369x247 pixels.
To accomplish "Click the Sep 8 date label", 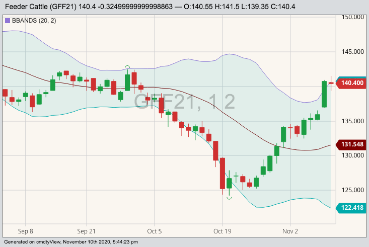I will tap(25, 231).
